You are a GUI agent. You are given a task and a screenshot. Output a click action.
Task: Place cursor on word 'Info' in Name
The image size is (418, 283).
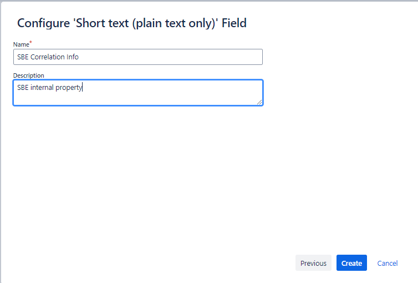73,57
